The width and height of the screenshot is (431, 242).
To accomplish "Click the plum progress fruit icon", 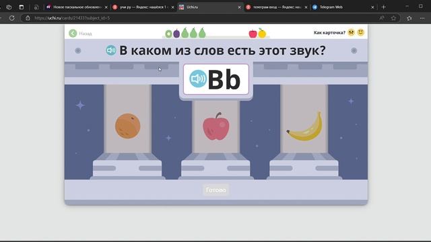I will [x=176, y=33].
